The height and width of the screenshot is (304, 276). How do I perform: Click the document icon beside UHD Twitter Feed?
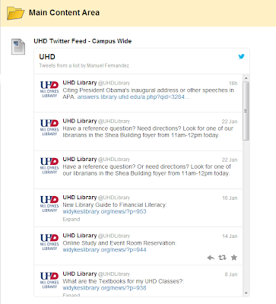[18, 46]
